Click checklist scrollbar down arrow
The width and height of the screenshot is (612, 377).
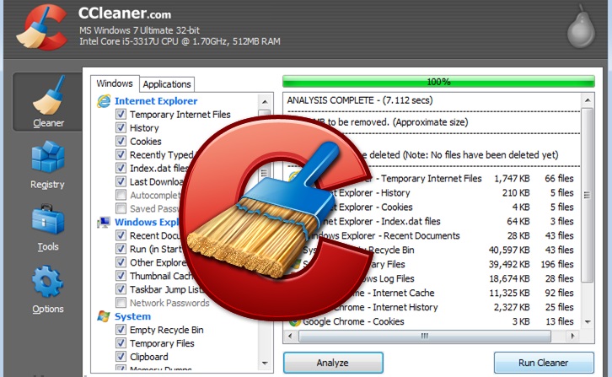coord(265,363)
